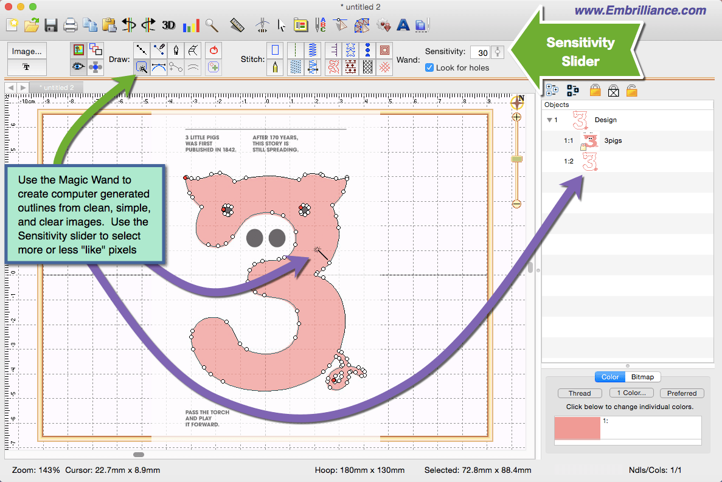This screenshot has height=482, width=722.
Task: Select the untitled 2 document tab
Action: [57, 87]
